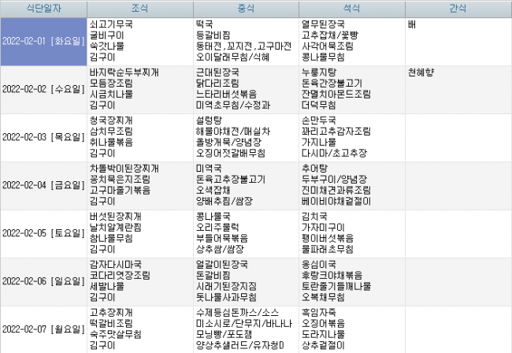Select the 2022-02-07 [월요일] date cell
This screenshot has height=353, width=512.
pos(43,329)
